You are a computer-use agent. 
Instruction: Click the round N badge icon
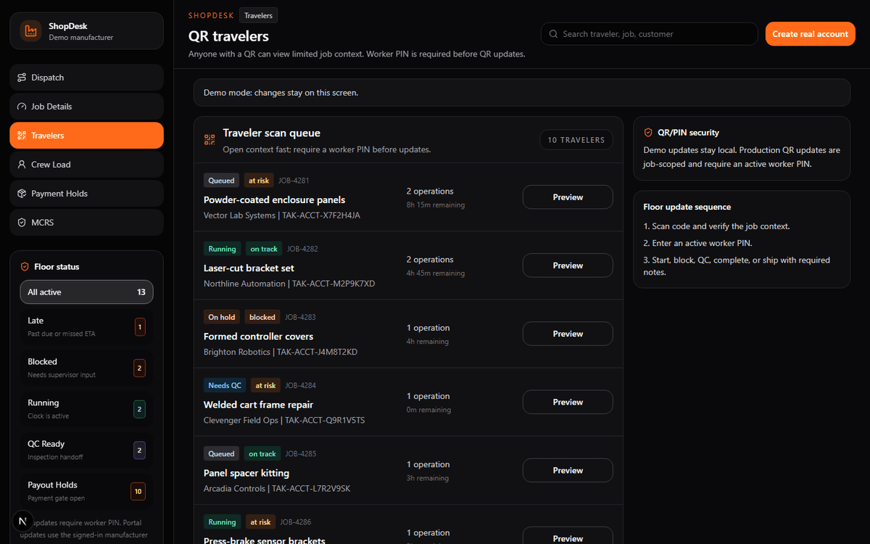pos(23,521)
